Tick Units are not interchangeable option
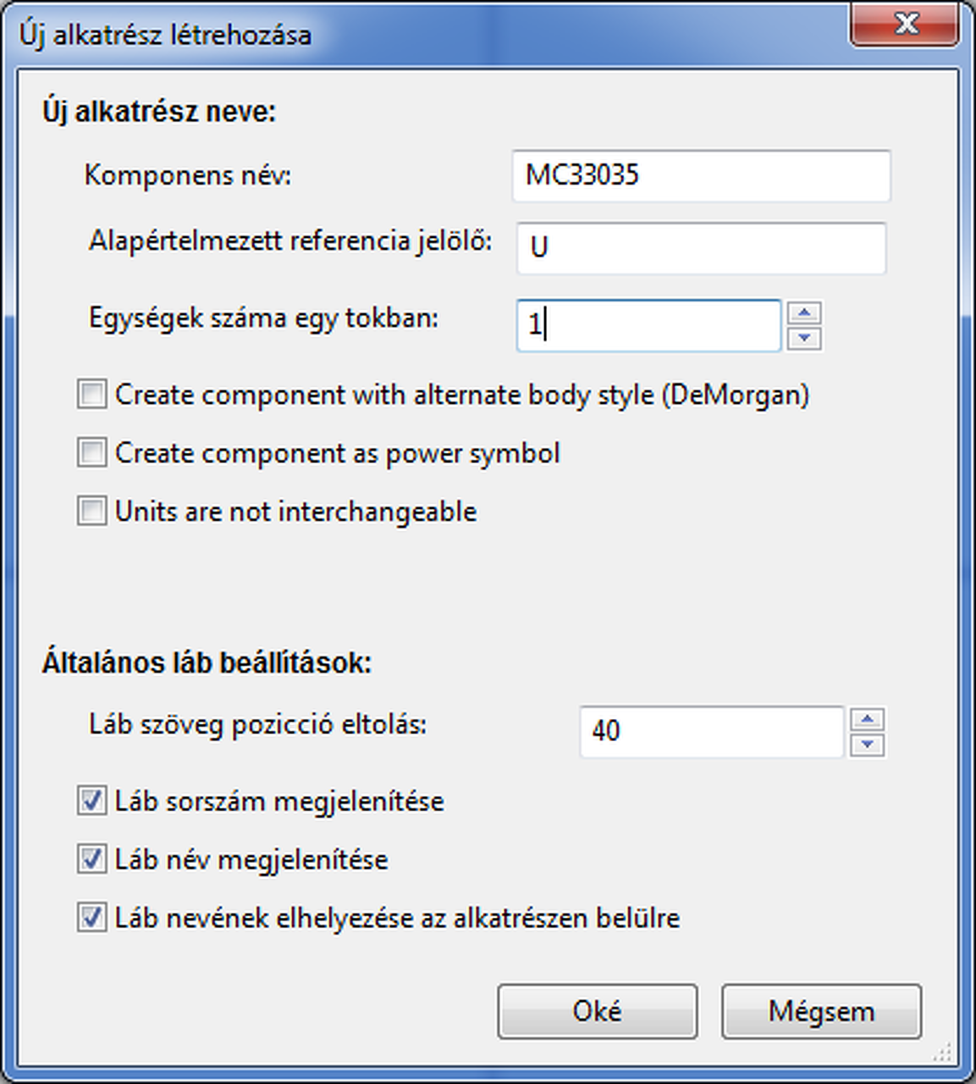This screenshot has width=976, height=1084. pos(91,512)
